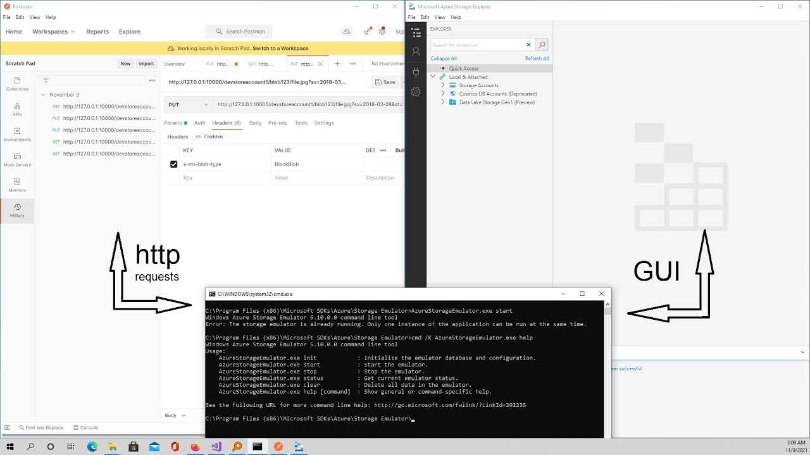The height and width of the screenshot is (455, 810).
Task: Open the Postman Console
Action: [85, 428]
